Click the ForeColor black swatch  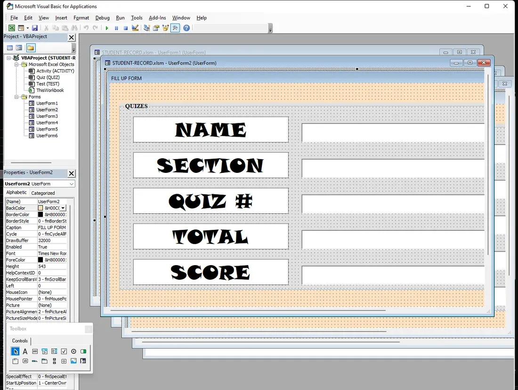pyautogui.click(x=40, y=260)
